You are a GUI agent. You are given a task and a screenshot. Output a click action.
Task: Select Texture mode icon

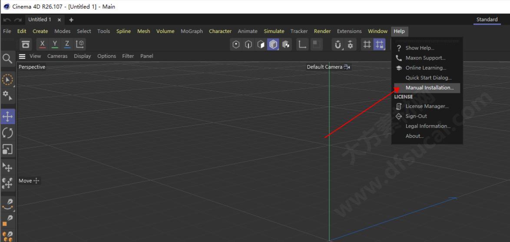click(285, 44)
